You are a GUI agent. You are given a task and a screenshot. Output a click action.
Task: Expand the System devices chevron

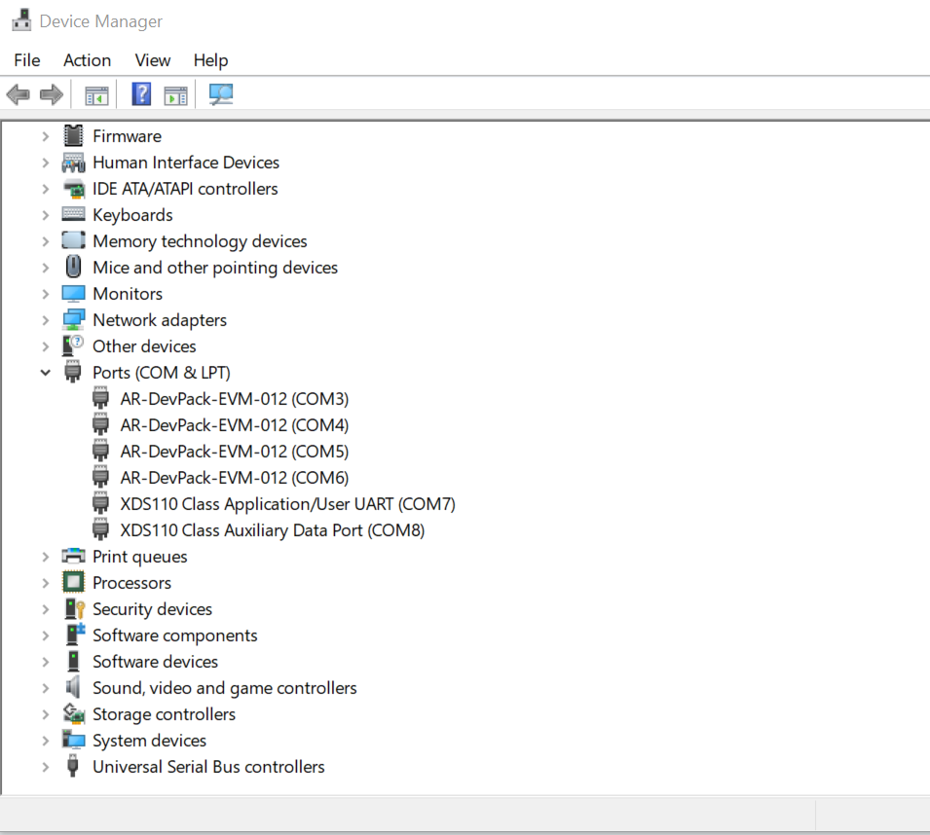tap(46, 741)
